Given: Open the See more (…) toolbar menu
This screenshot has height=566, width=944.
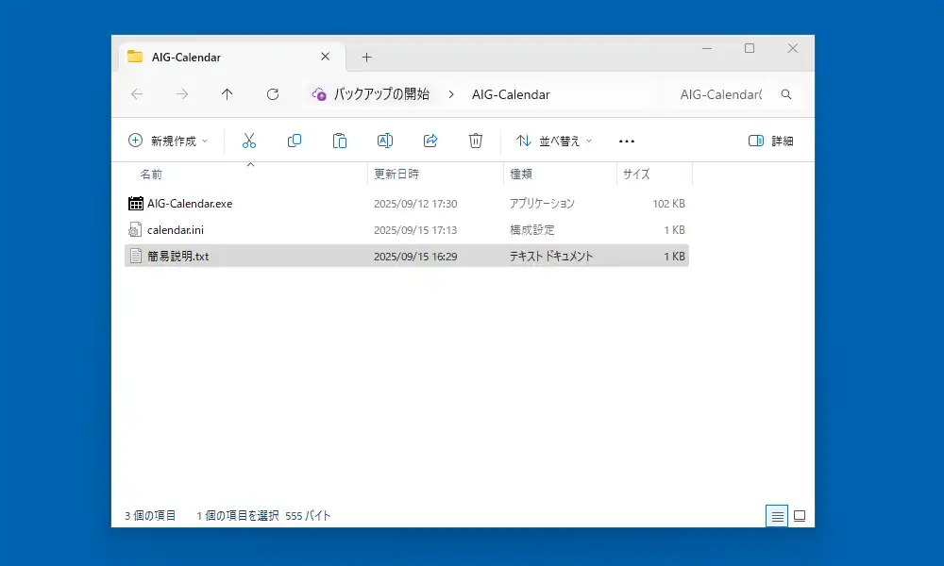Looking at the screenshot, I should tap(627, 141).
